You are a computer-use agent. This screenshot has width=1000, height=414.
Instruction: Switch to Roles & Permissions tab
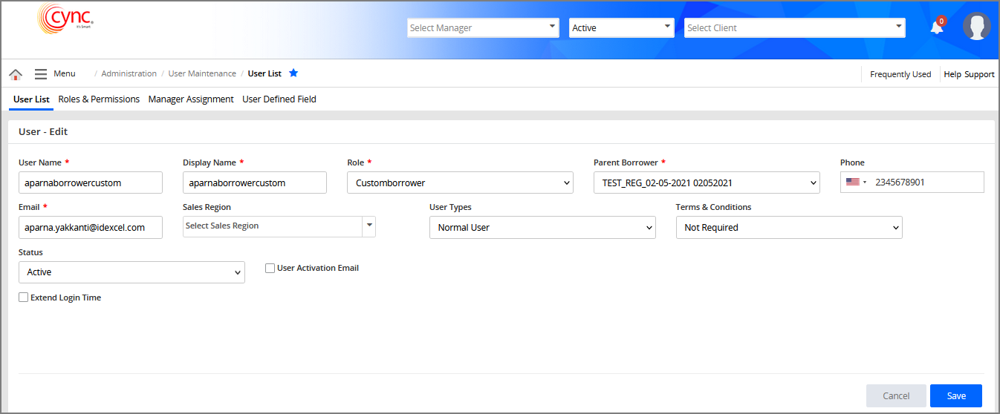coord(99,99)
